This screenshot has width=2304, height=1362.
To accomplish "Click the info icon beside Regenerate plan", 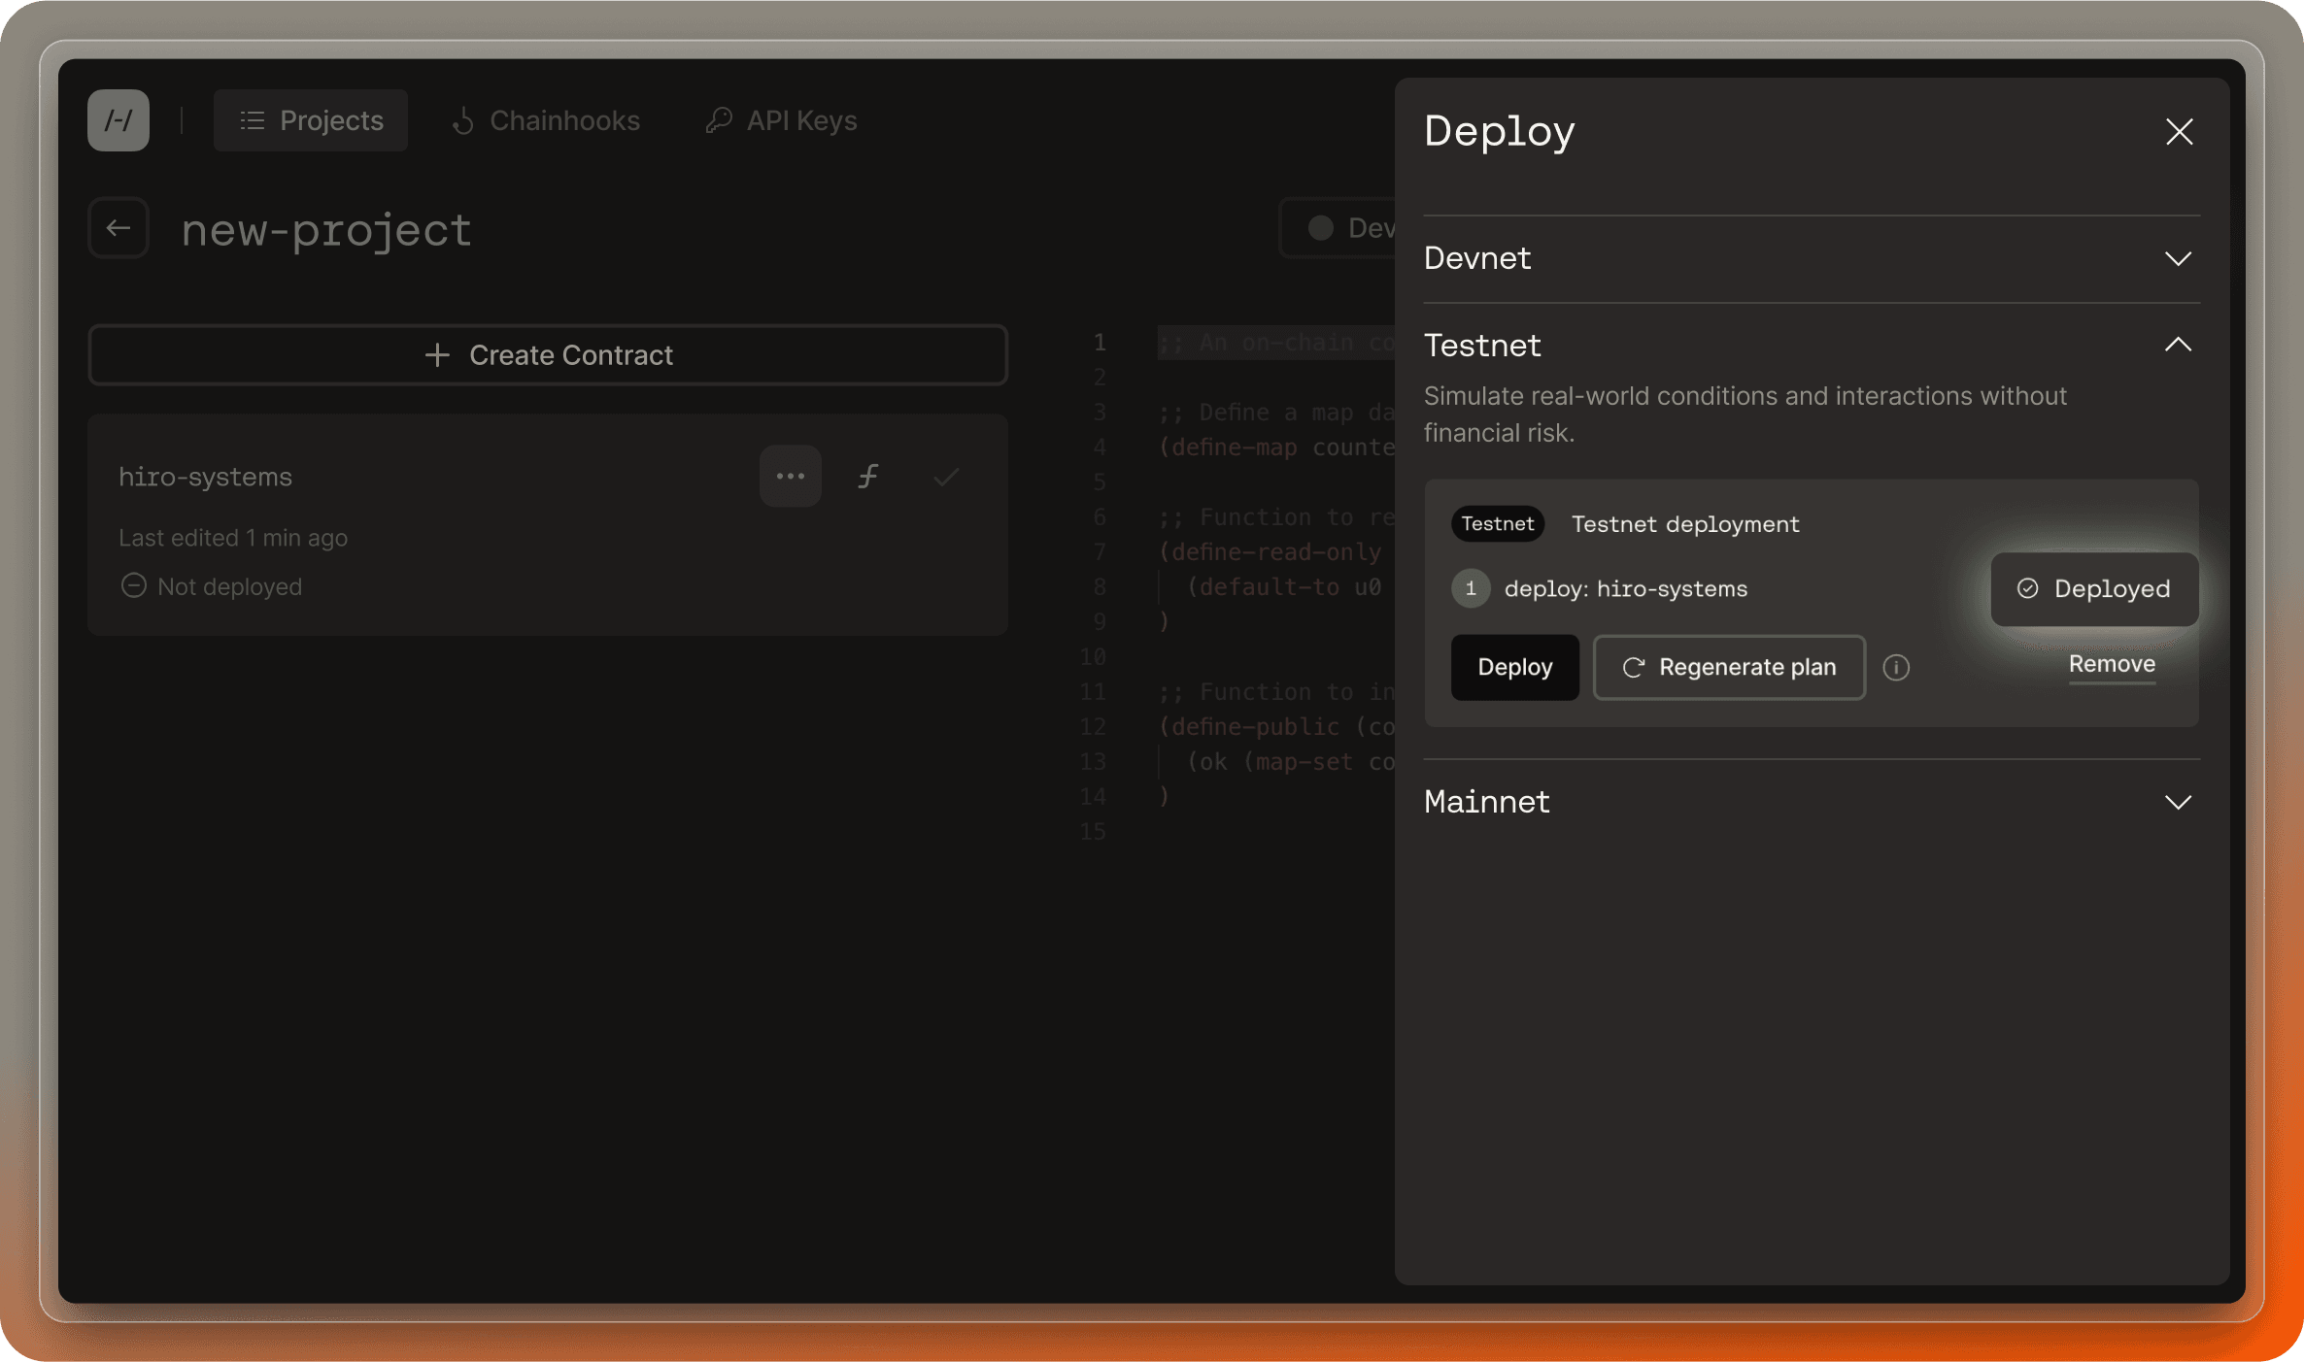I will pyautogui.click(x=1896, y=668).
